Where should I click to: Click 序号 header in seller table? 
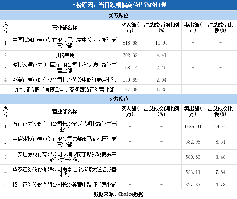pos(5,112)
